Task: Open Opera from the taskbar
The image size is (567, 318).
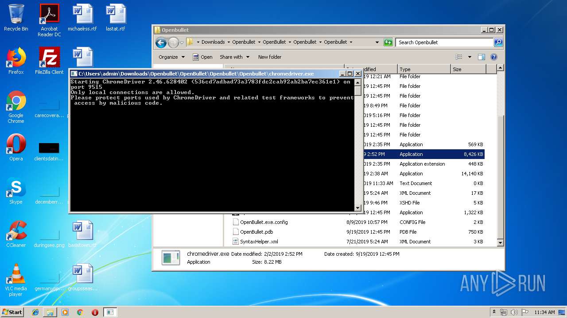Action: coord(95,312)
